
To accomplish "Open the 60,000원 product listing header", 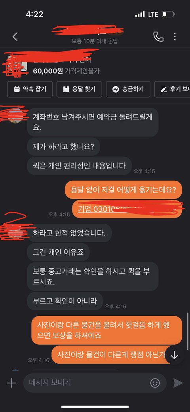I will tap(95, 63).
